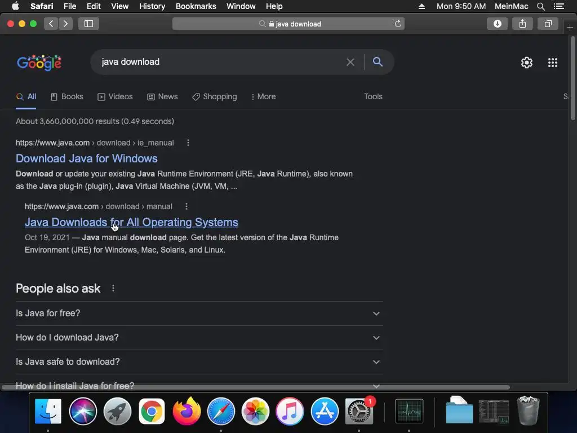Open Activity Monitor in Dock
577x433 pixels.
point(409,411)
